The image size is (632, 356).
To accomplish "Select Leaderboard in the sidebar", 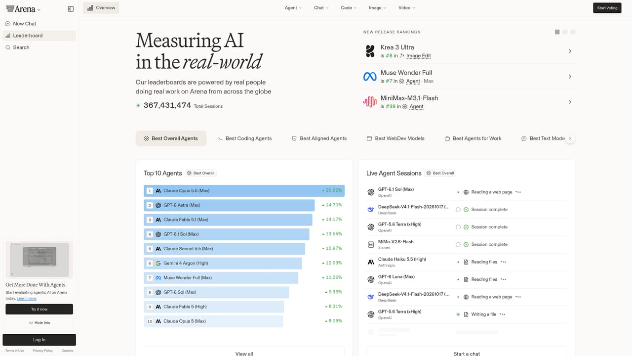I will tap(39, 36).
